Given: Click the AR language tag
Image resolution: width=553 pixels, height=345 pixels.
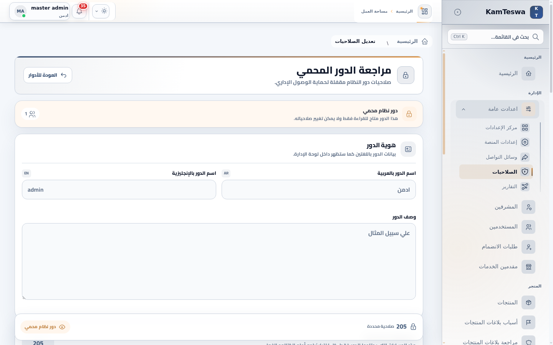Looking at the screenshot, I should tap(226, 173).
